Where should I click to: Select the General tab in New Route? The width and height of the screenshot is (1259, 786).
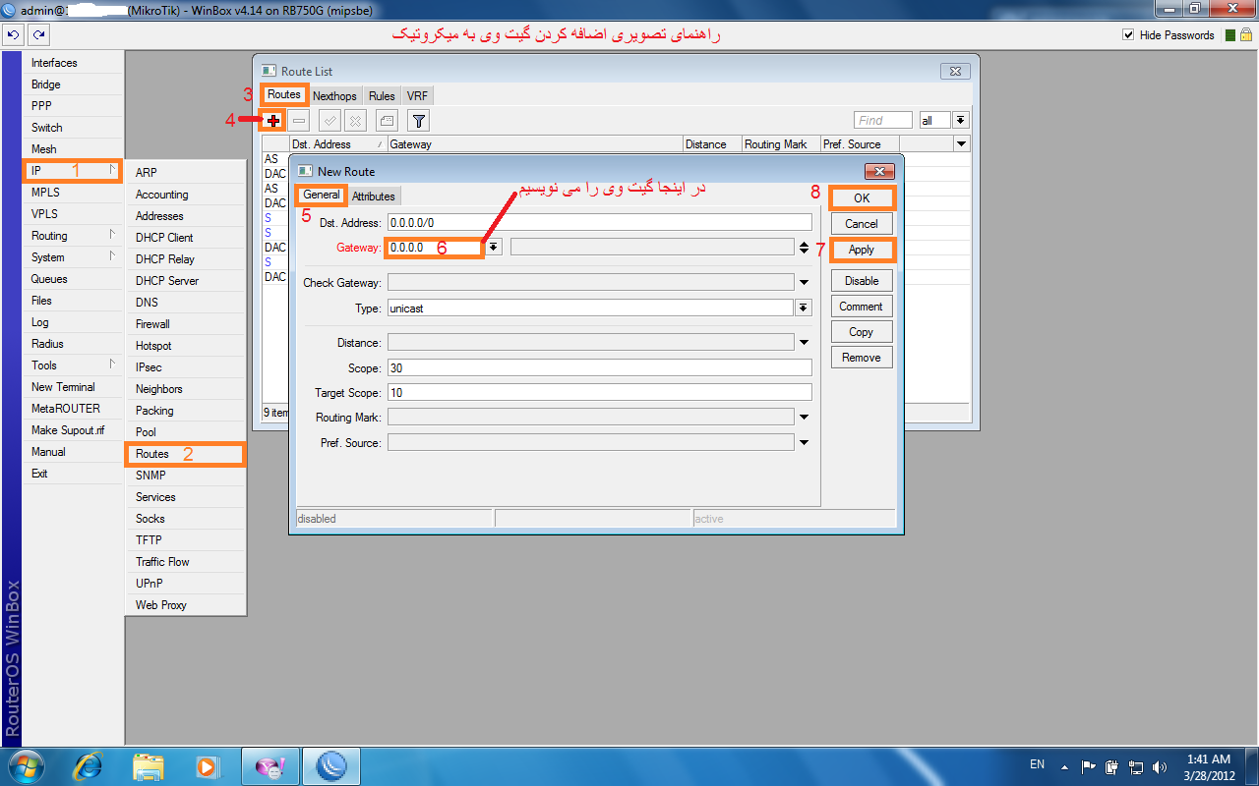click(322, 196)
